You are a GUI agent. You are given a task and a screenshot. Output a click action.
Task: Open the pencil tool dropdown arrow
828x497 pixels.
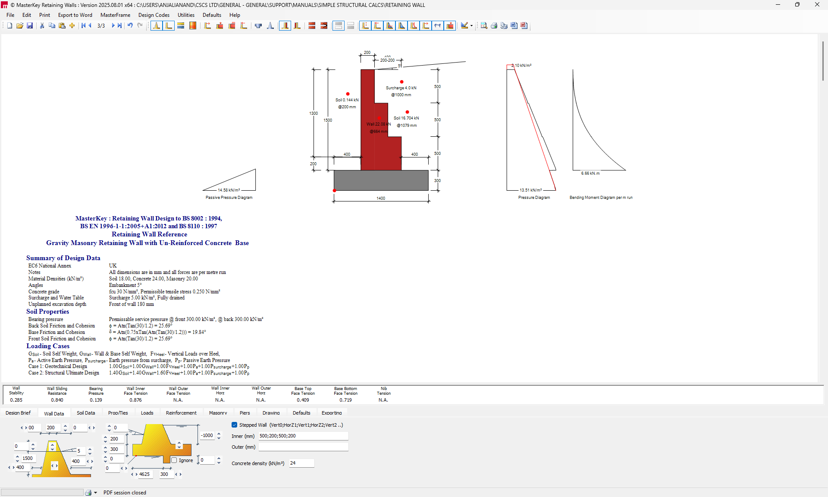(471, 26)
